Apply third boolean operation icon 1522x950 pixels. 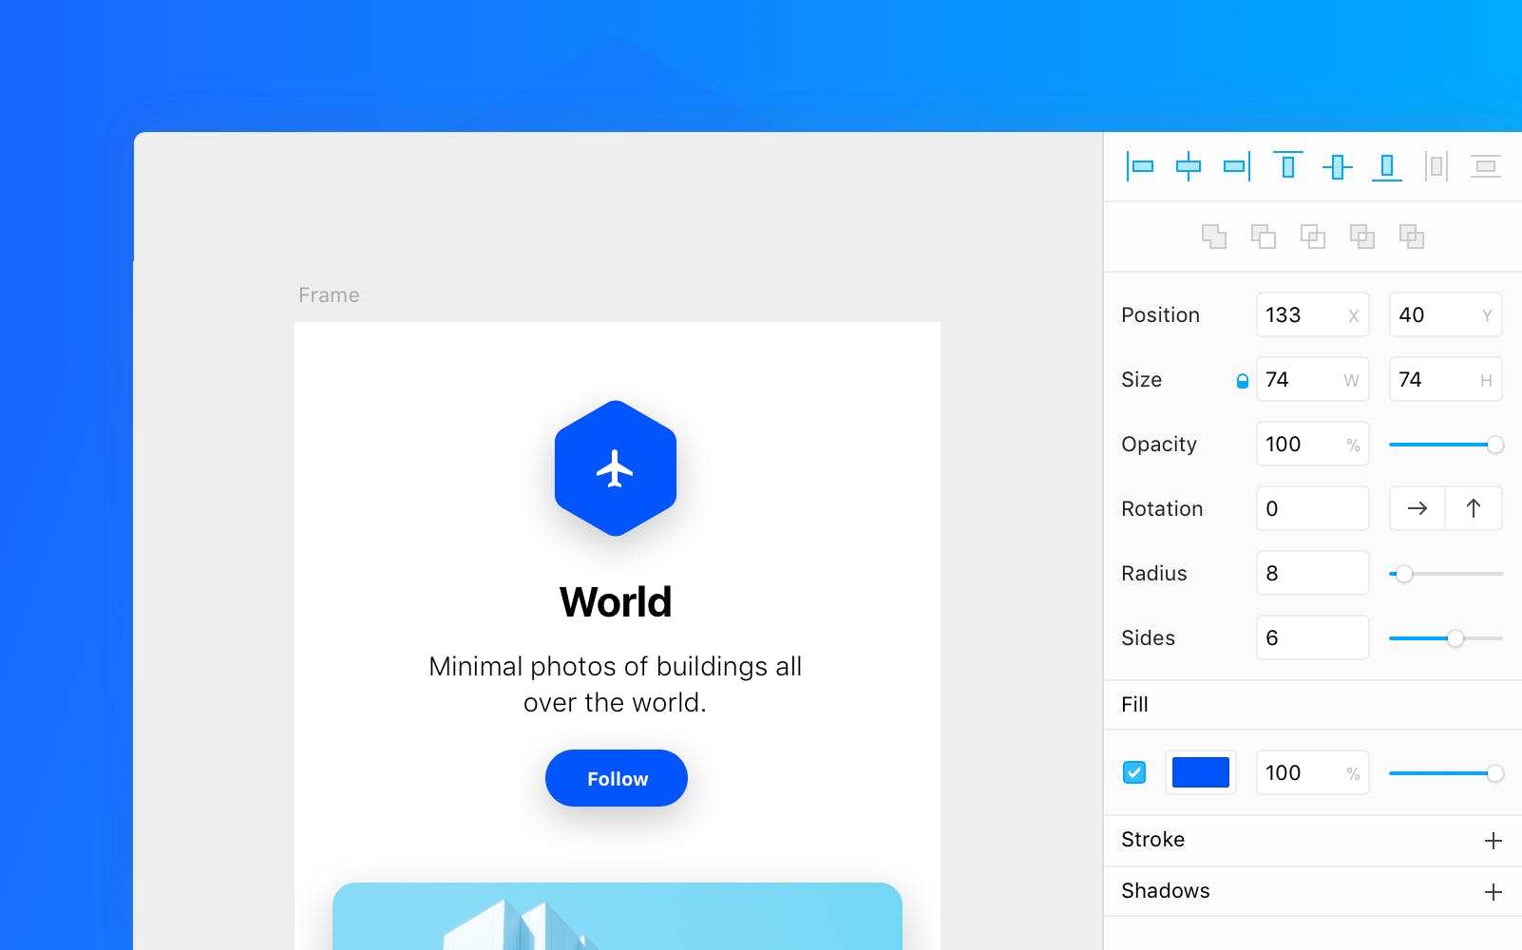[1313, 237]
